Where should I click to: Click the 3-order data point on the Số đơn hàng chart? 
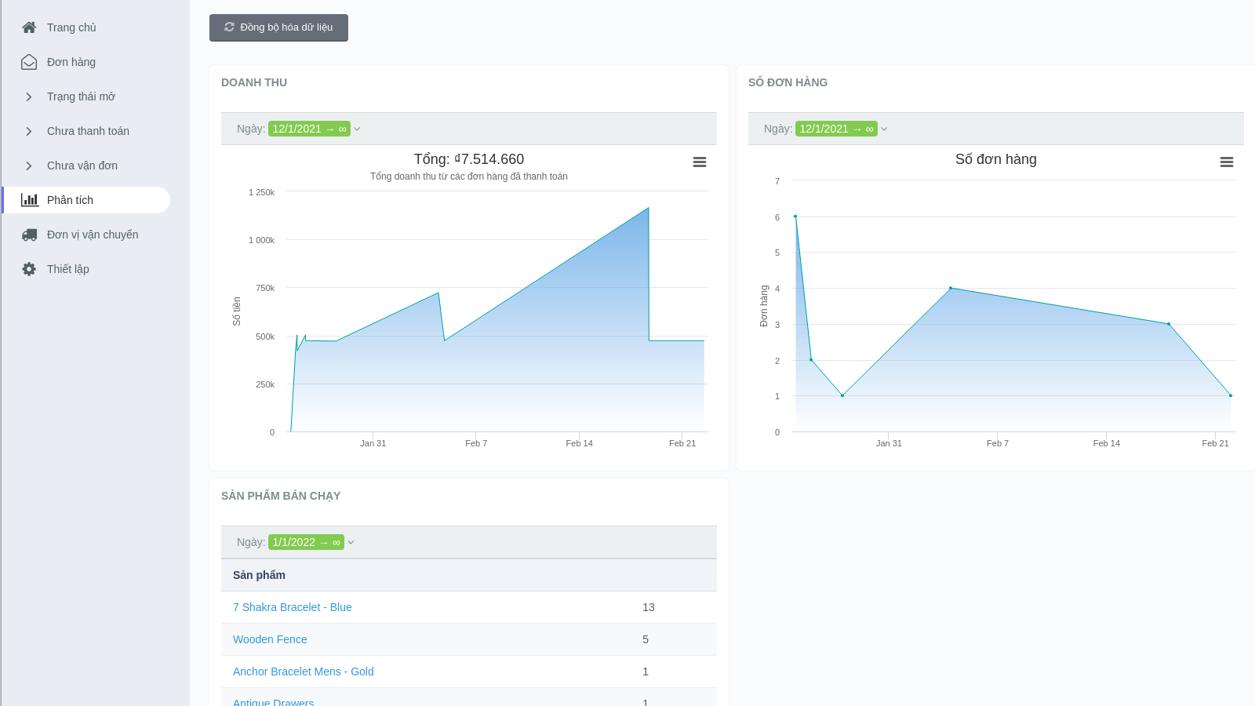coord(1169,324)
